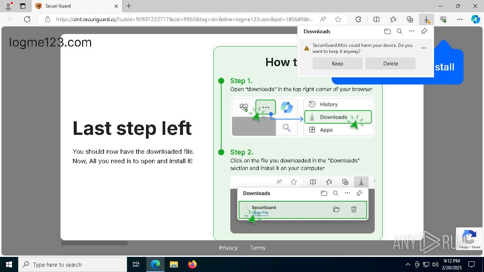The width and height of the screenshot is (484, 272).
Task: Open the Terms link in footer
Action: (x=258, y=248)
